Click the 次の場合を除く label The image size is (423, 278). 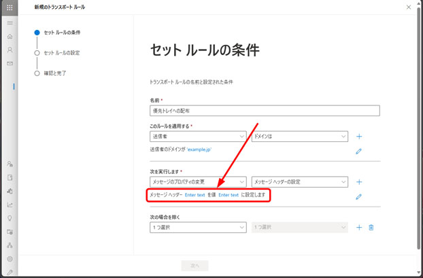pos(165,217)
